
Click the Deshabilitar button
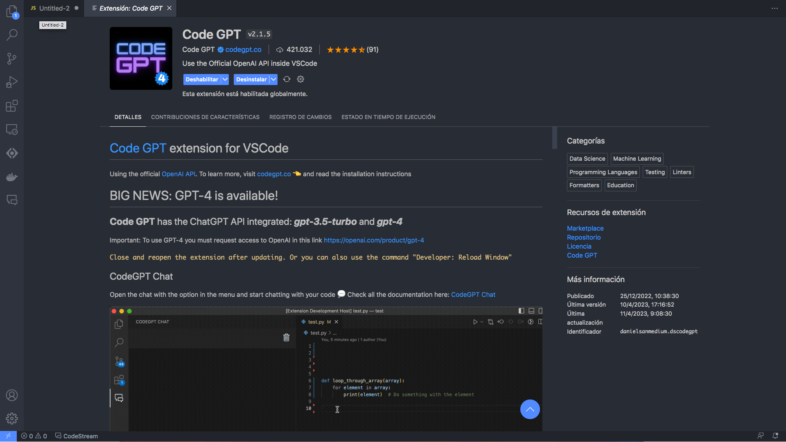202,79
